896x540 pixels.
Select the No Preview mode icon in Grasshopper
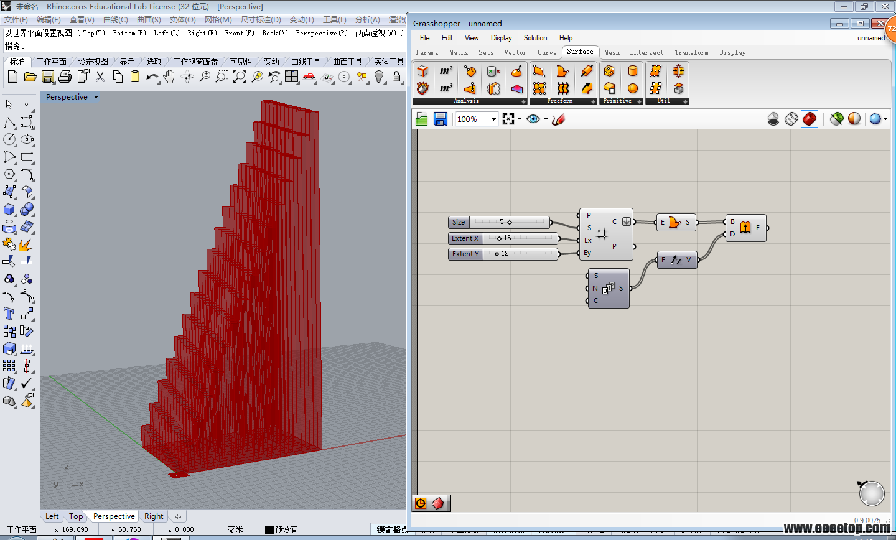773,119
